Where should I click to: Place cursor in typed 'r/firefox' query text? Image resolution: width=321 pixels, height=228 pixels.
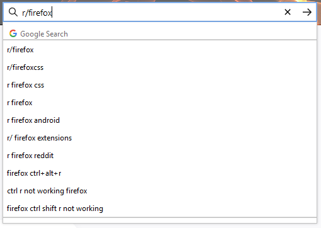click(37, 13)
